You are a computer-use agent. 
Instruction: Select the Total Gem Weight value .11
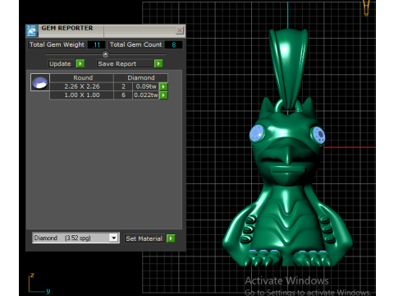tap(96, 45)
